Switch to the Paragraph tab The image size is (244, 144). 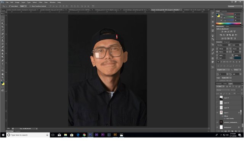226,42
